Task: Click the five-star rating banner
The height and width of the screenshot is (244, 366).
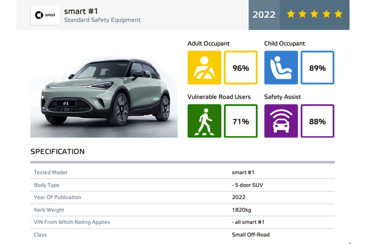Action: click(x=314, y=15)
